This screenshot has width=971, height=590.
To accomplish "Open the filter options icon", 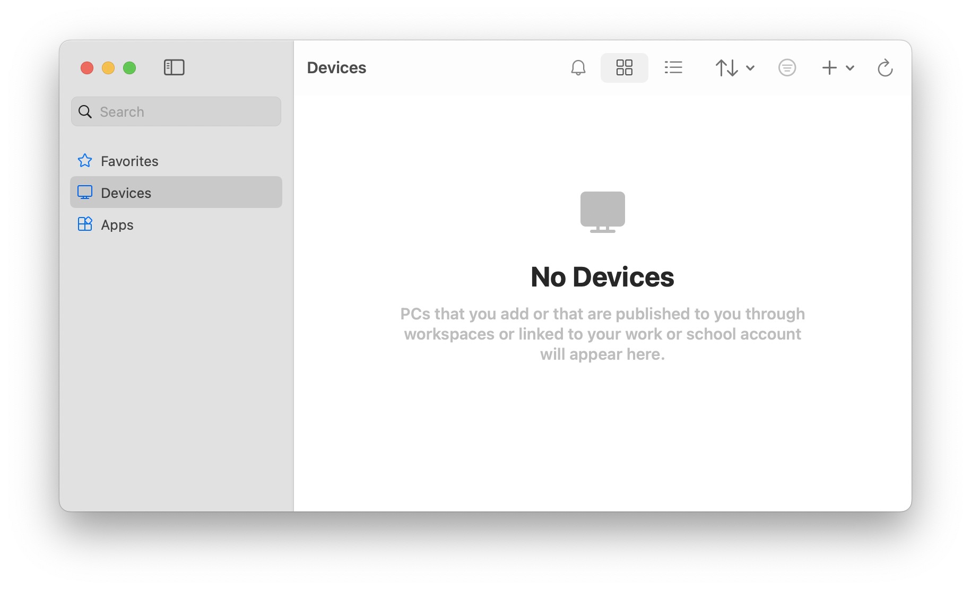I will [787, 68].
